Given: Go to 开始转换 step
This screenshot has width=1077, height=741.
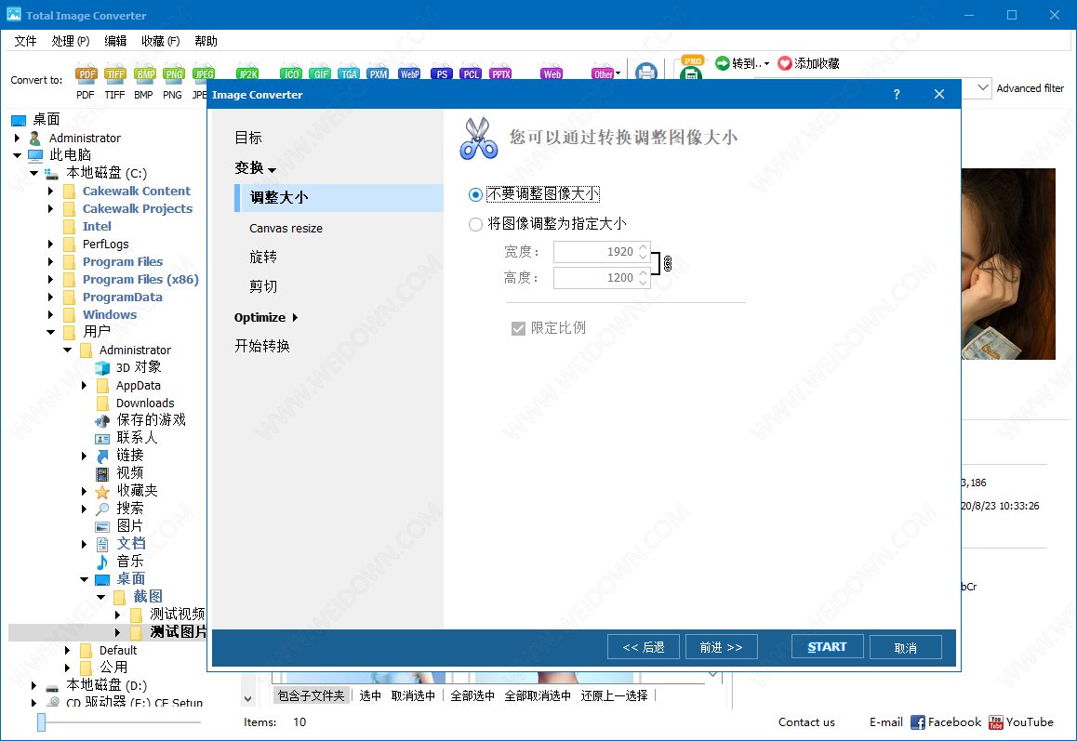Looking at the screenshot, I should (x=261, y=346).
